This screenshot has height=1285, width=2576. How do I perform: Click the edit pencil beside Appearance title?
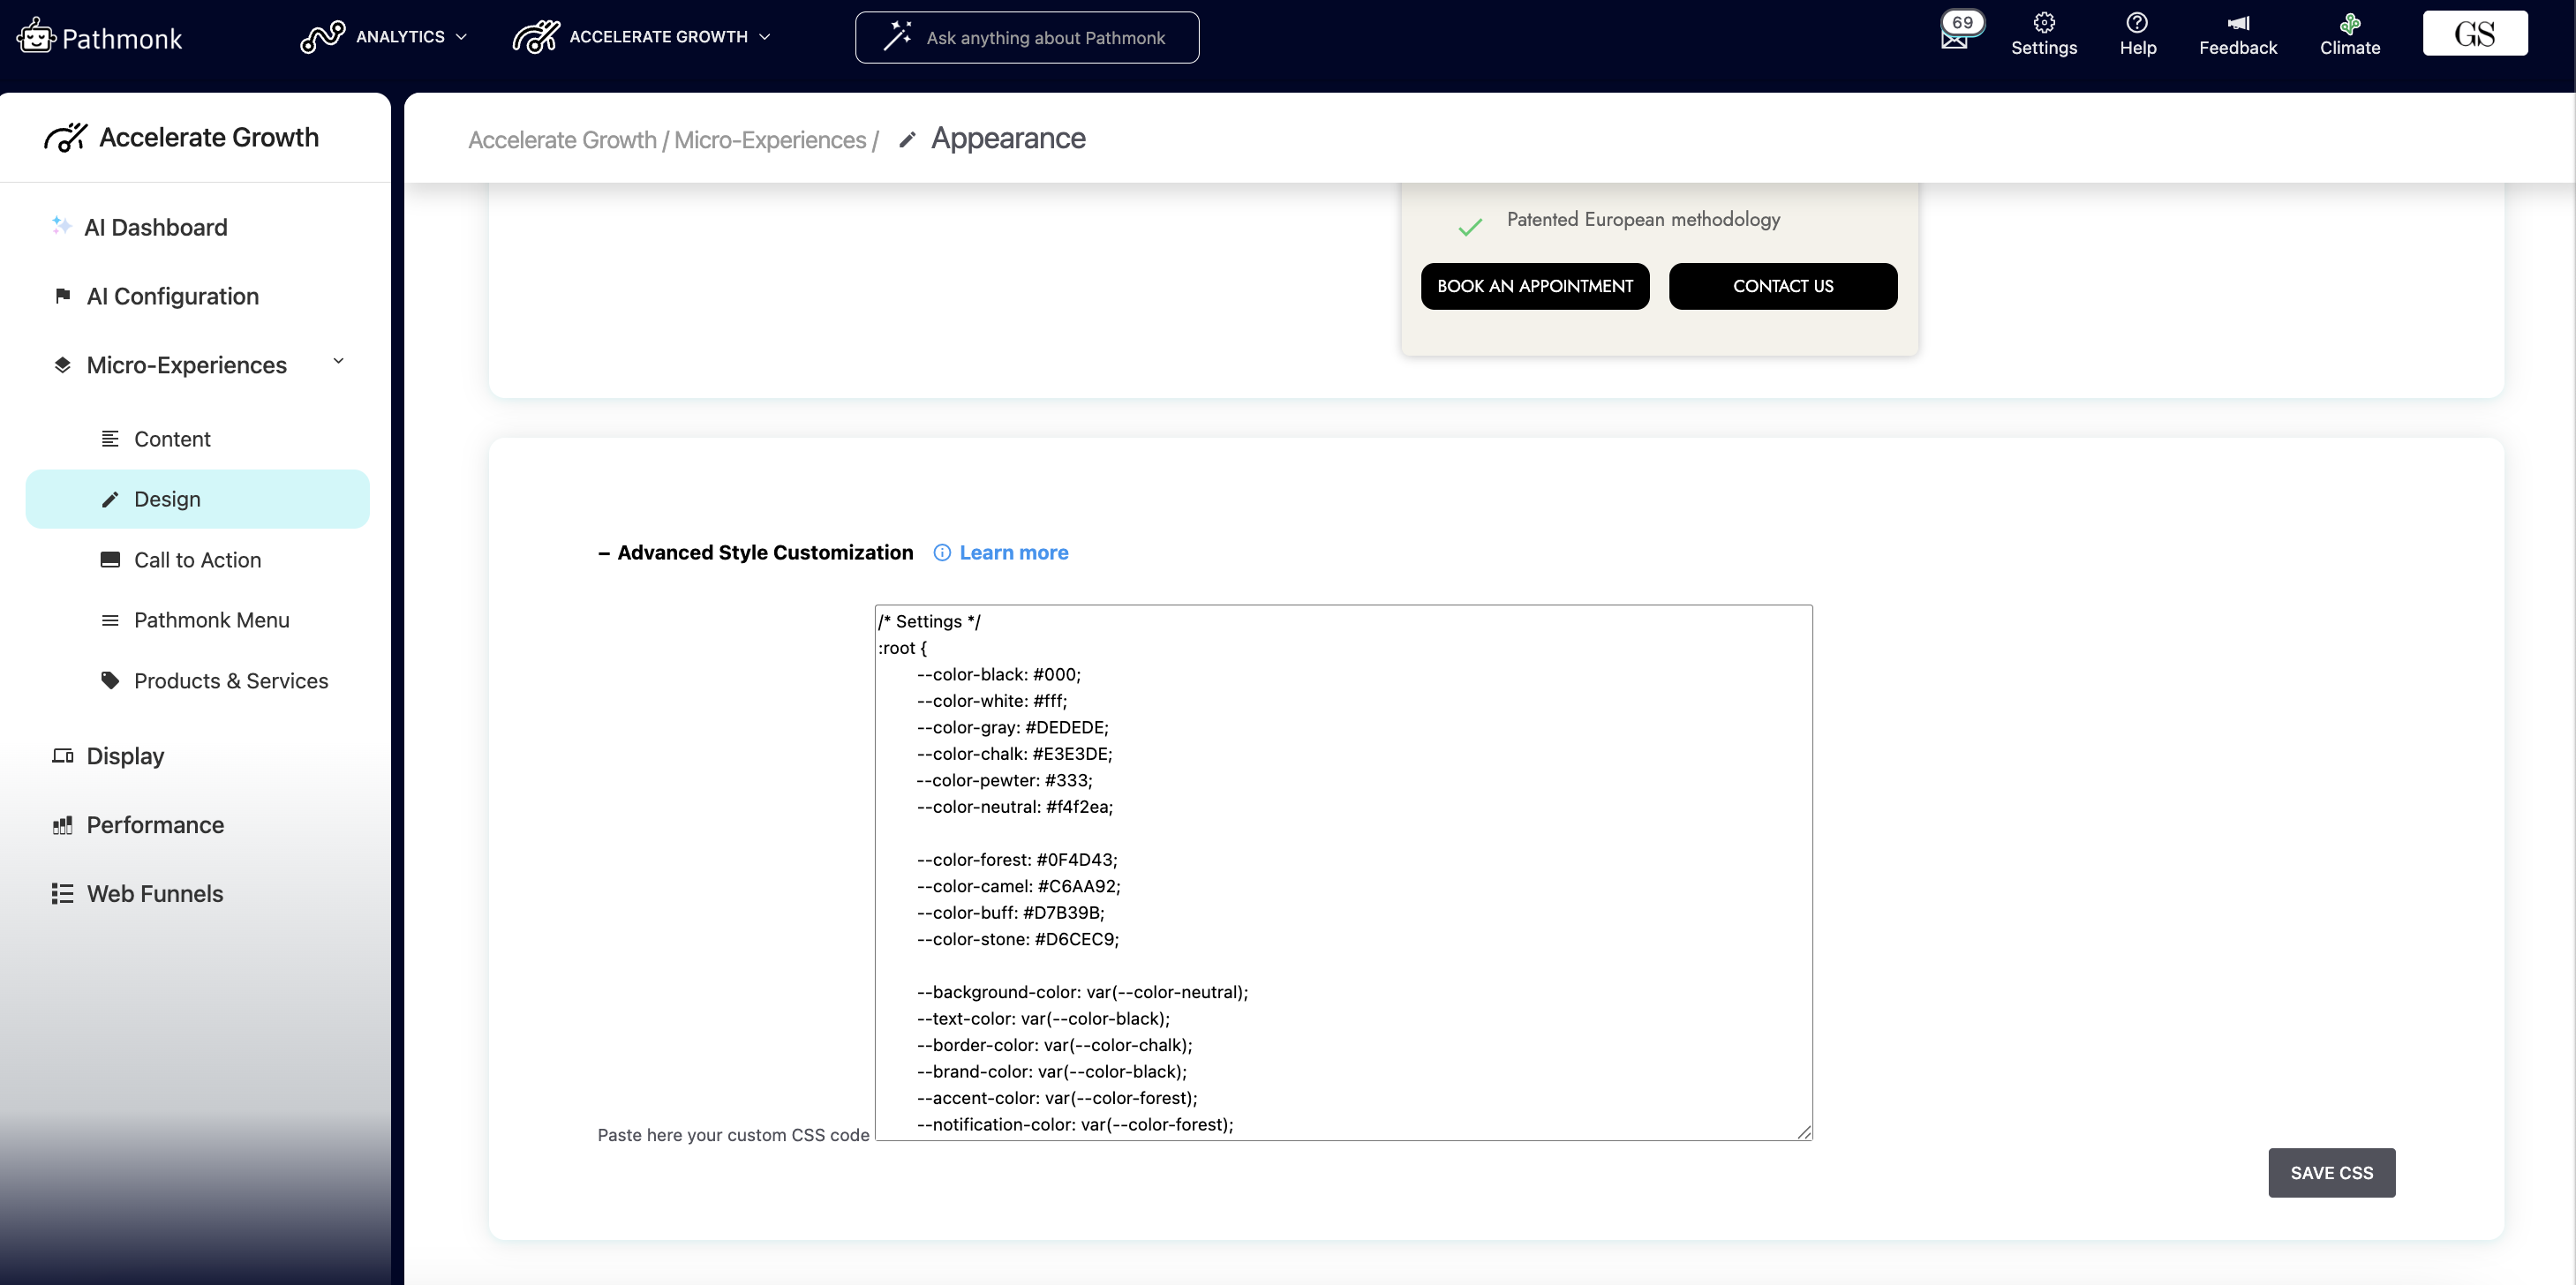point(907,140)
